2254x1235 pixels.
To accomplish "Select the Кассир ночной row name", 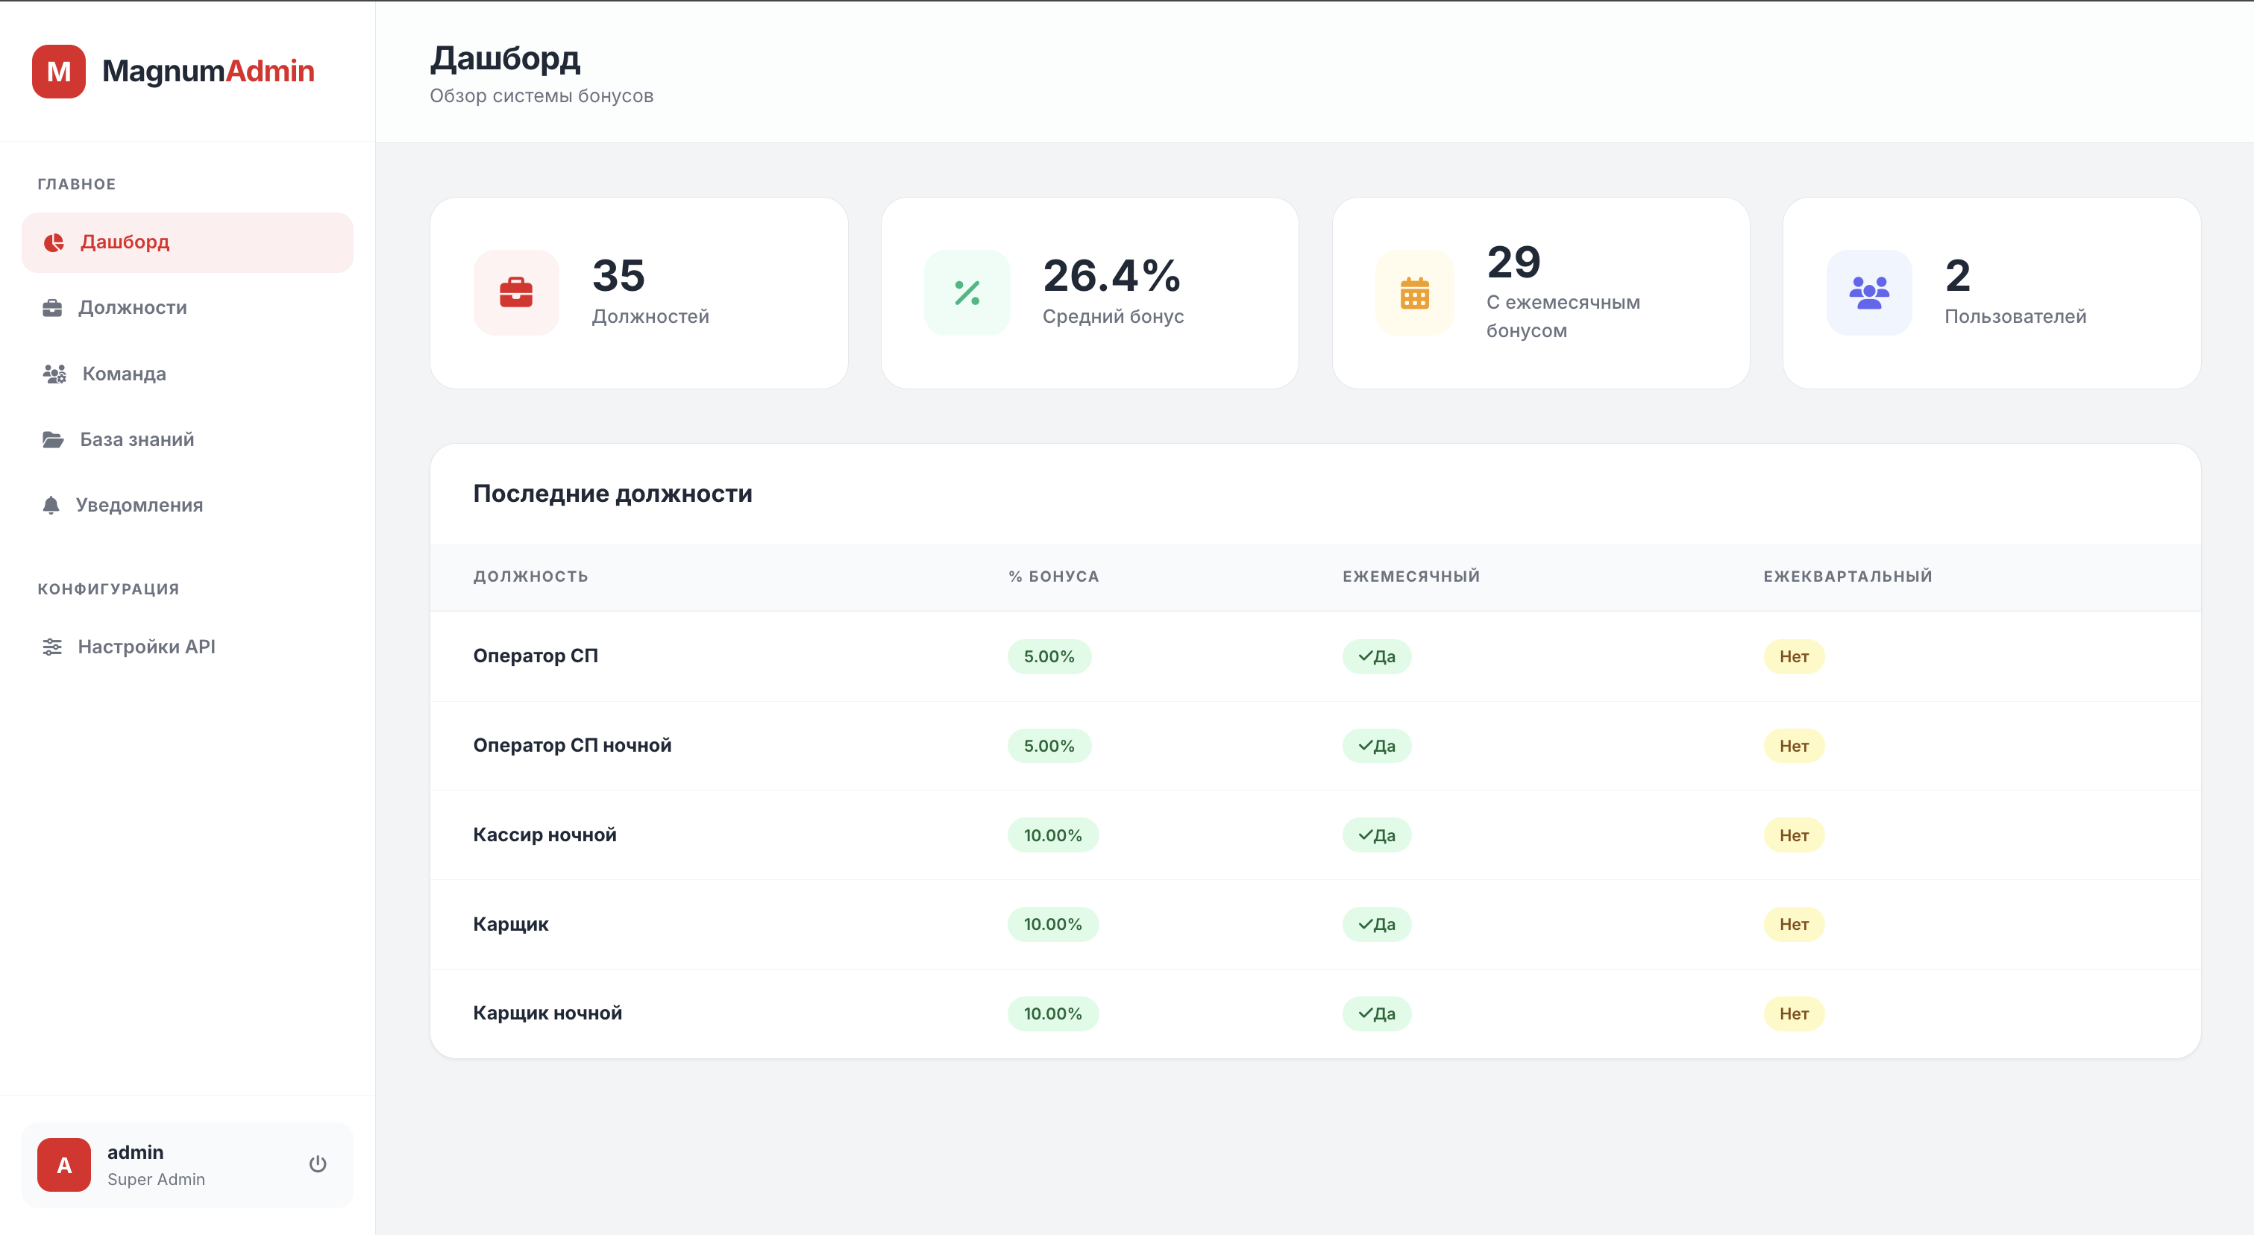I will (x=545, y=835).
